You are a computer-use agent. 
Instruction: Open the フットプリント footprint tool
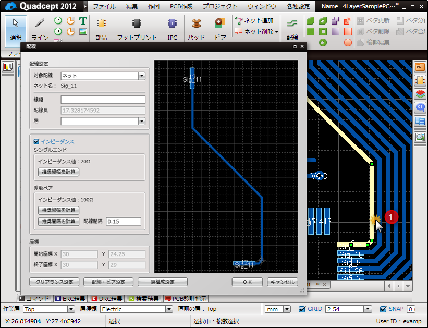(x=137, y=29)
